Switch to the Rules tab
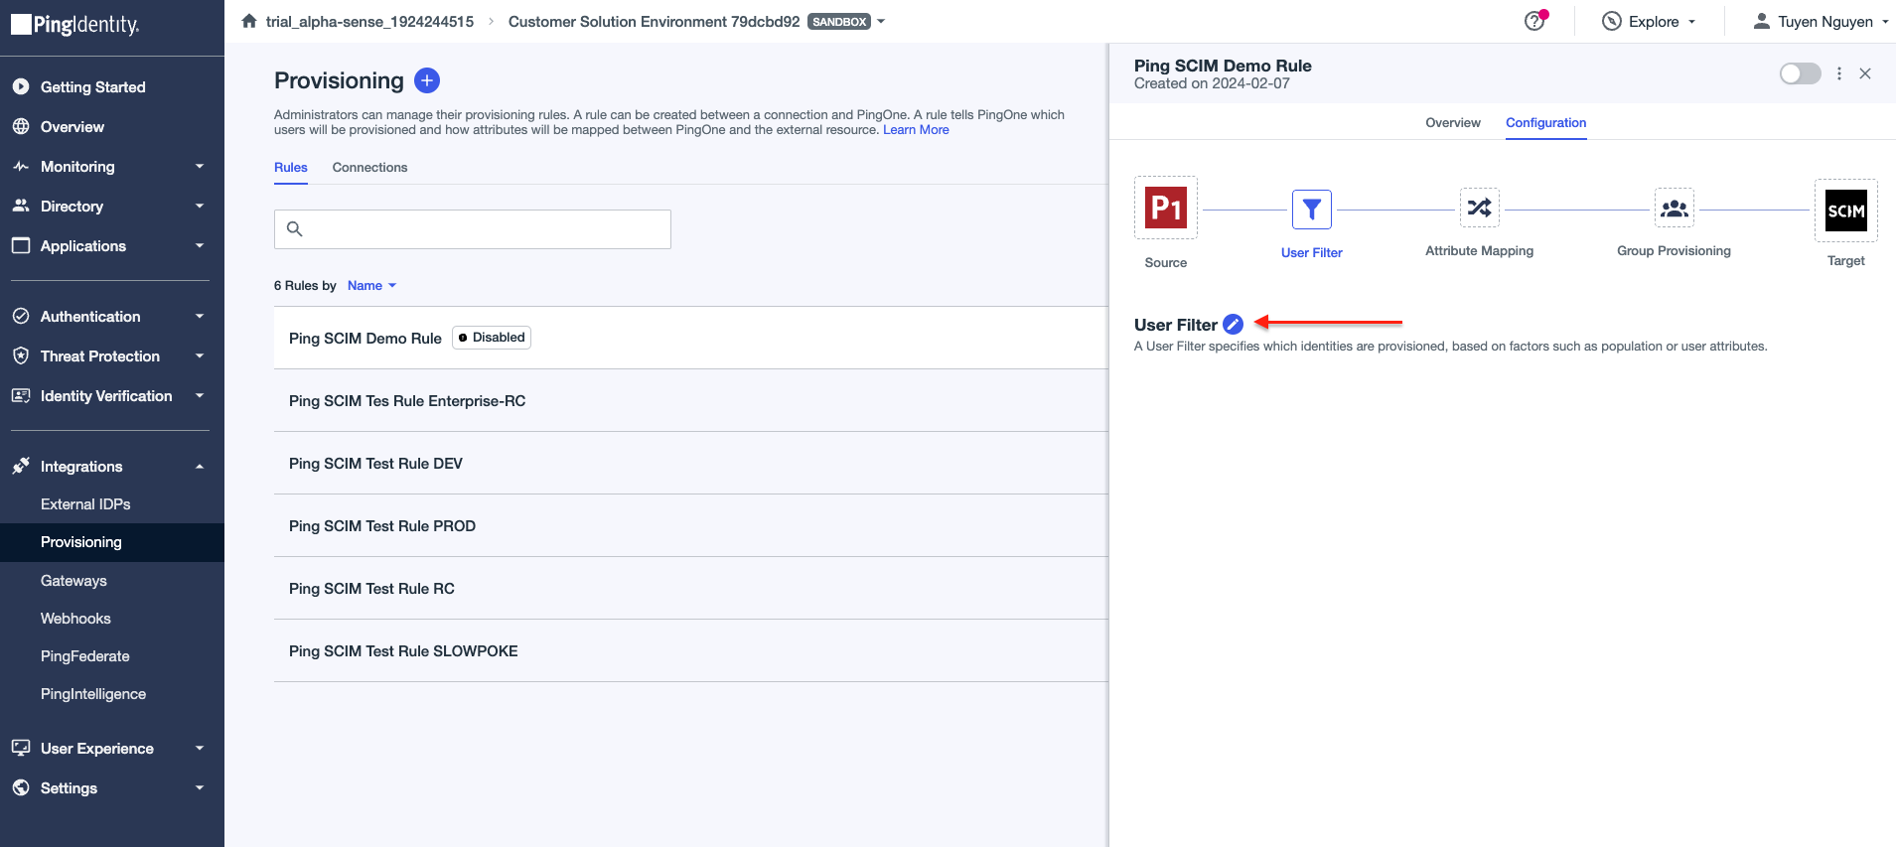 pos(291,167)
